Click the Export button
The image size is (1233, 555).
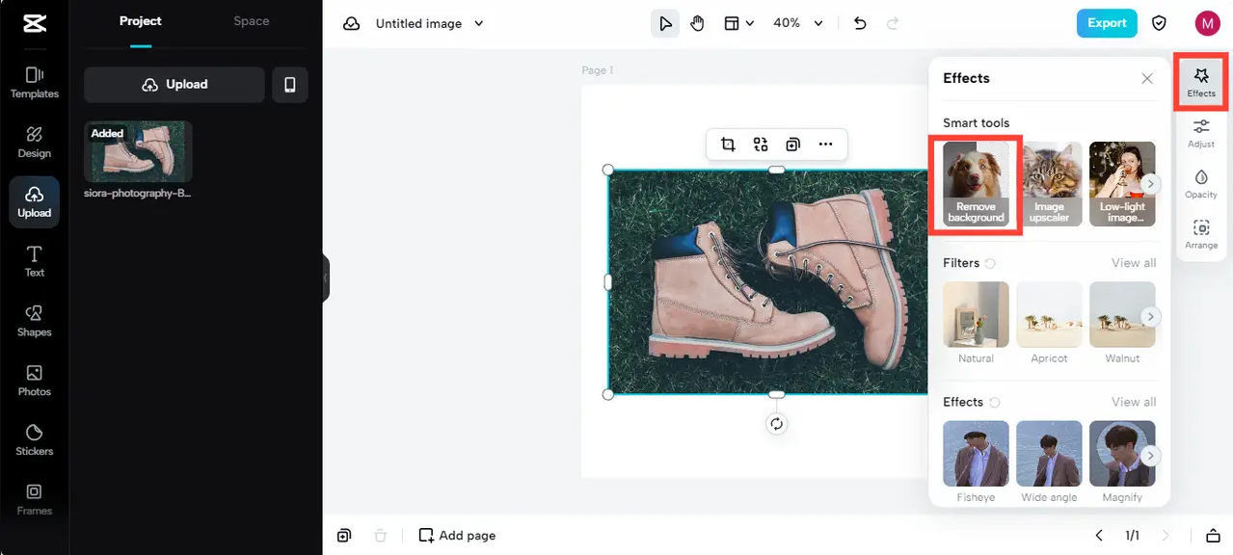1107,23
